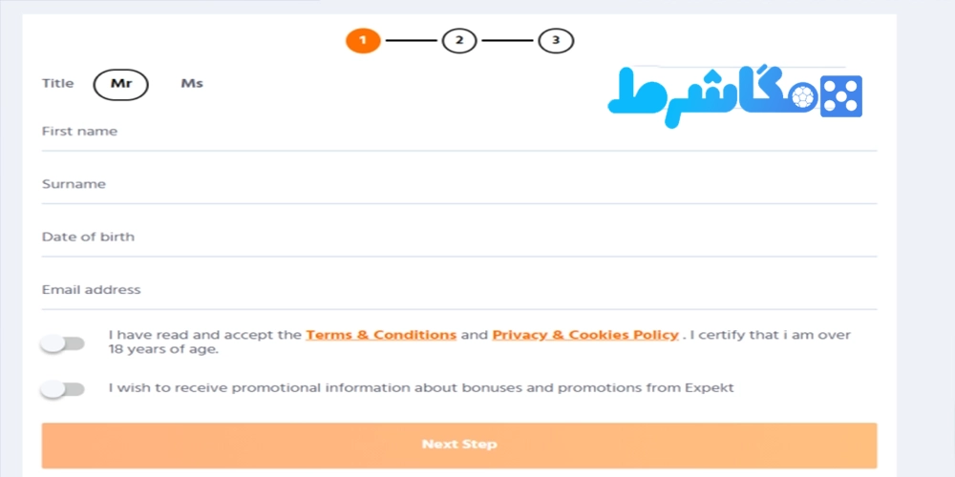Focus the First name field
The image size is (955, 477).
[459, 132]
